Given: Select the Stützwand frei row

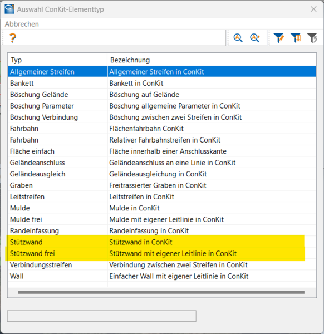Looking at the screenshot, I should (162, 253).
